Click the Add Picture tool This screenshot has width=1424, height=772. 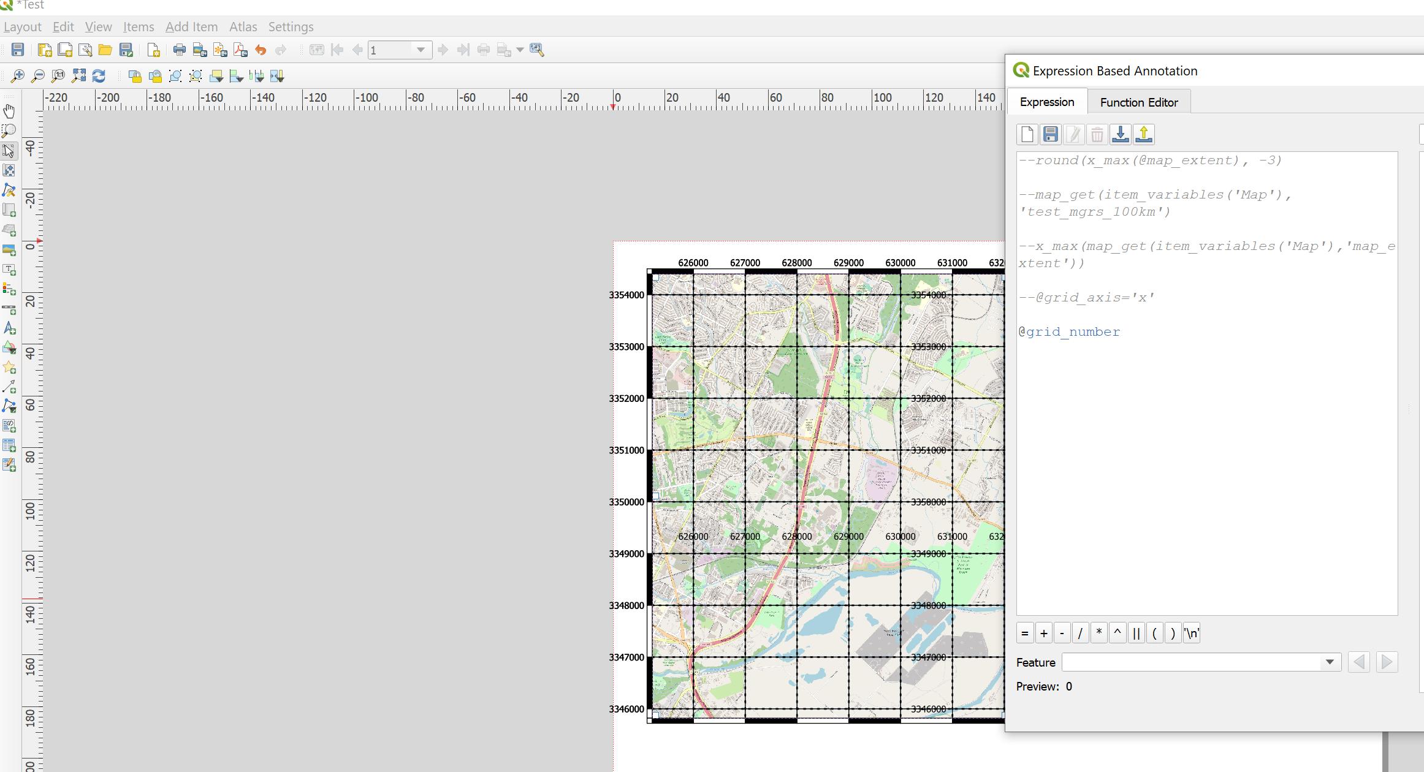(x=9, y=249)
